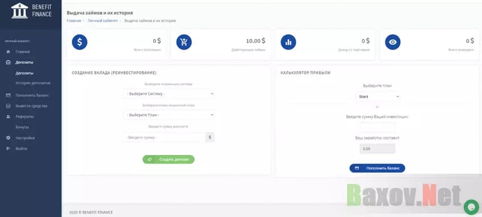Open Вывести средства in the sidebar
Image resolution: width=482 pixels, height=217 pixels.
pyautogui.click(x=31, y=106)
